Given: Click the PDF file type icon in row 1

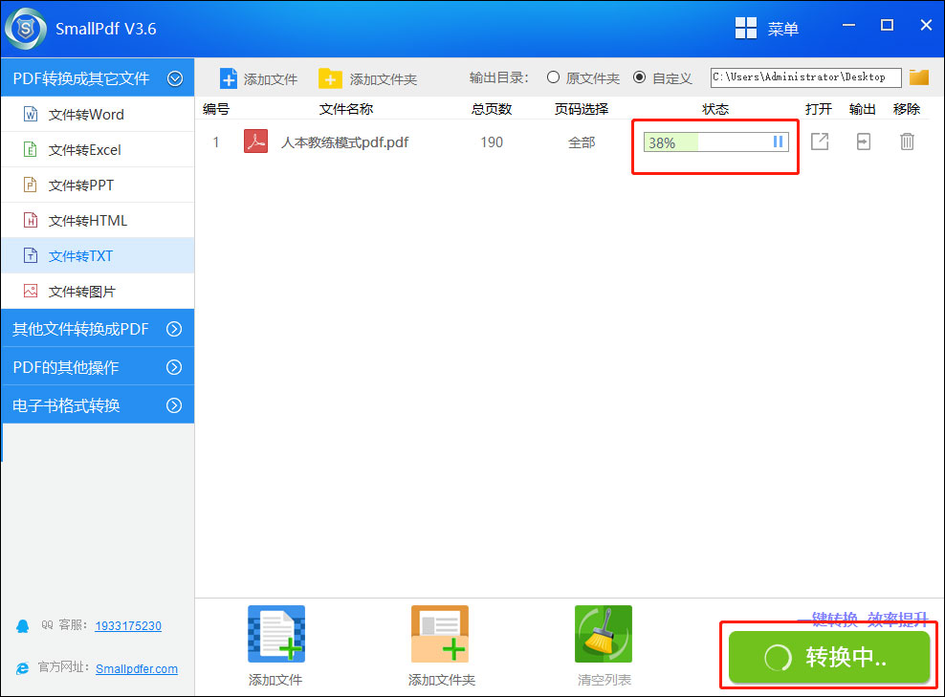Looking at the screenshot, I should pyautogui.click(x=254, y=141).
